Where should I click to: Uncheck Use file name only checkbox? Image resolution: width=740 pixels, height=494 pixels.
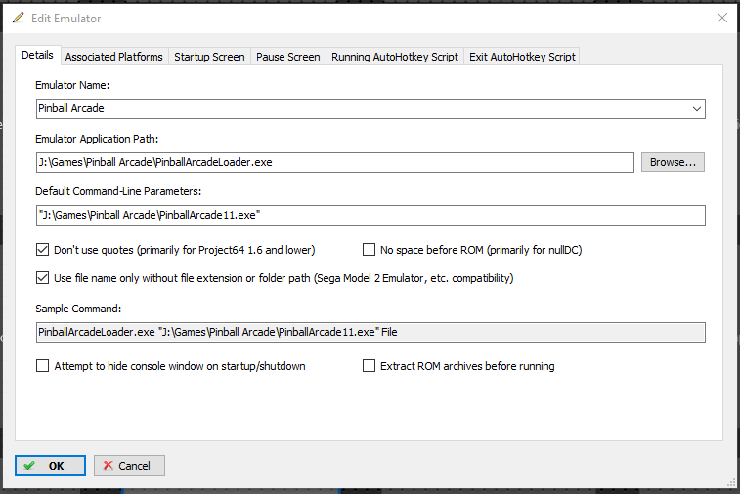click(42, 277)
